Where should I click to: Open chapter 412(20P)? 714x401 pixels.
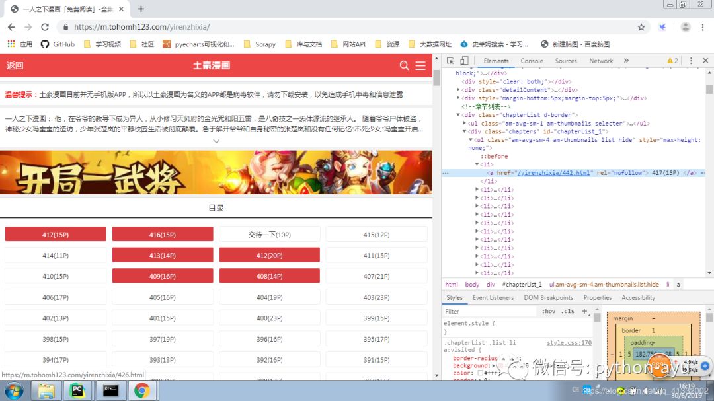tap(270, 256)
